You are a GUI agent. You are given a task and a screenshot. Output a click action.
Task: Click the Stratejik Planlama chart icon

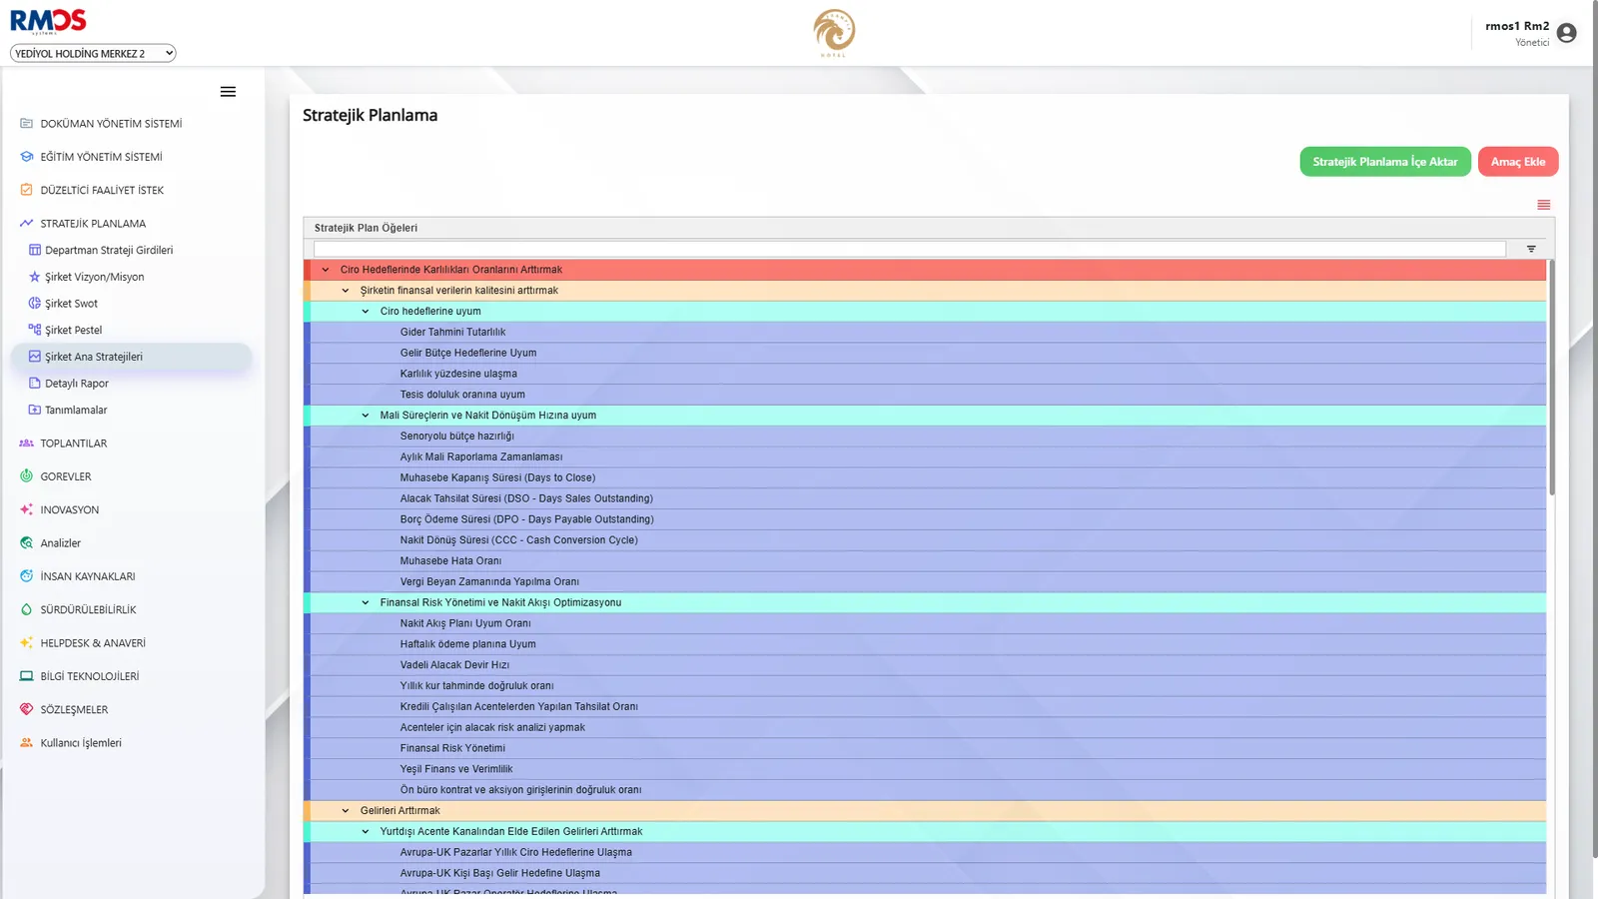coord(27,224)
